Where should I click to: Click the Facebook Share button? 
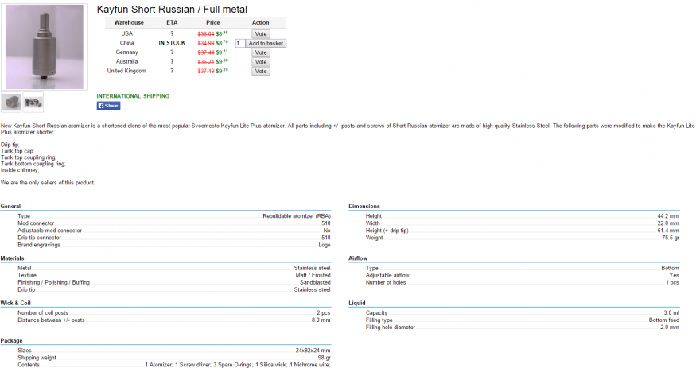click(108, 106)
